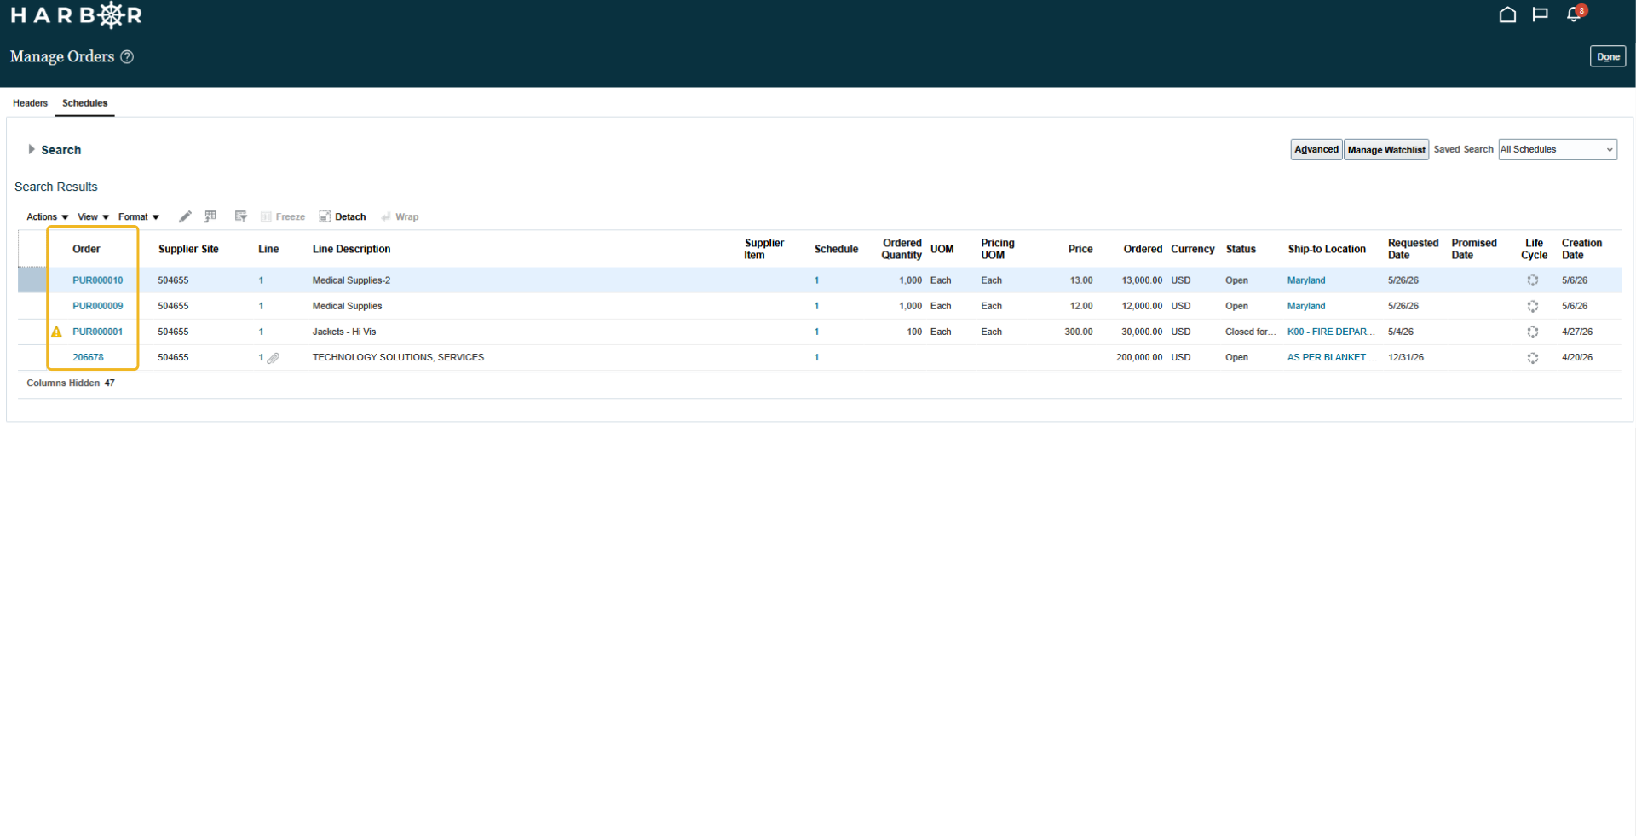1636x836 pixels.
Task: Open the Format dropdown menu
Action: [139, 217]
